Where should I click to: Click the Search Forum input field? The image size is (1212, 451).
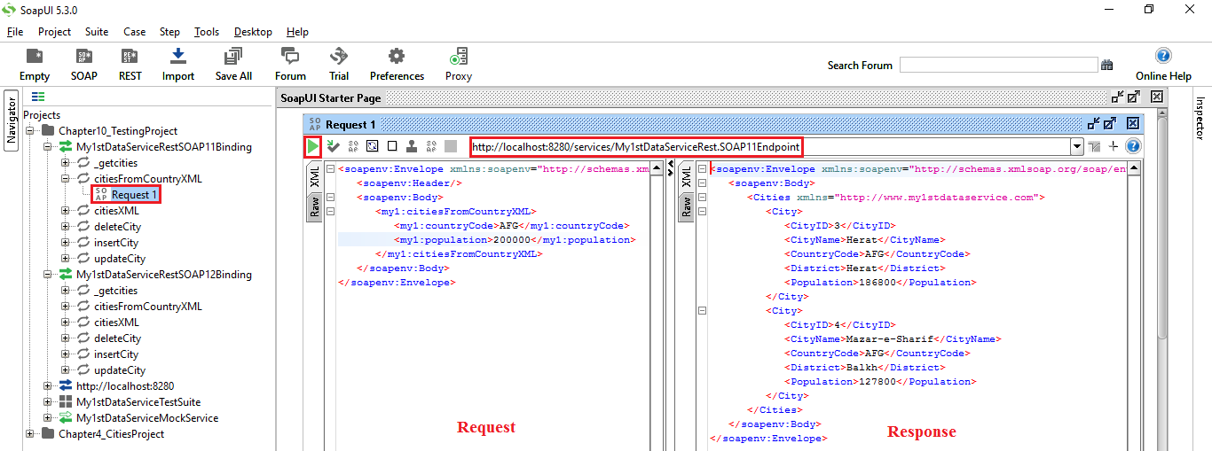click(x=998, y=65)
